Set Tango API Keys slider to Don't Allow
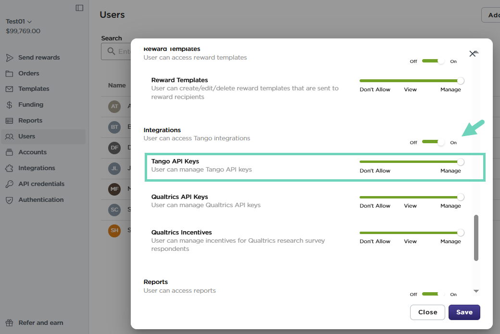Screen dimensions: 500x334 (361, 162)
